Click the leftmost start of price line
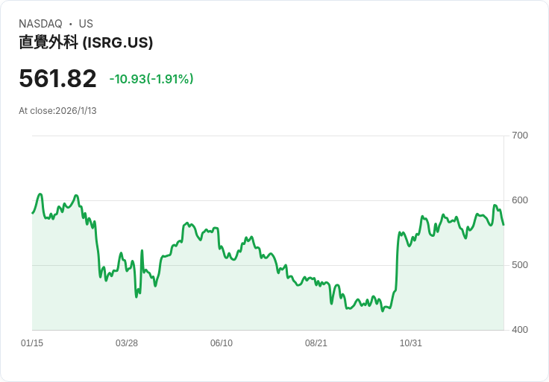 pos(32,213)
